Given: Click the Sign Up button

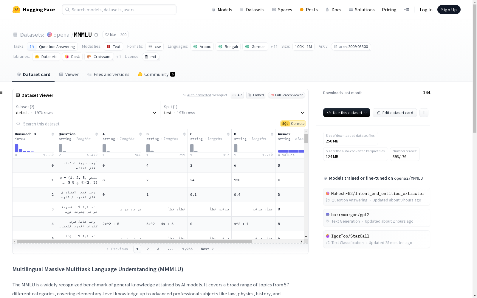Looking at the screenshot, I should click(x=449, y=10).
